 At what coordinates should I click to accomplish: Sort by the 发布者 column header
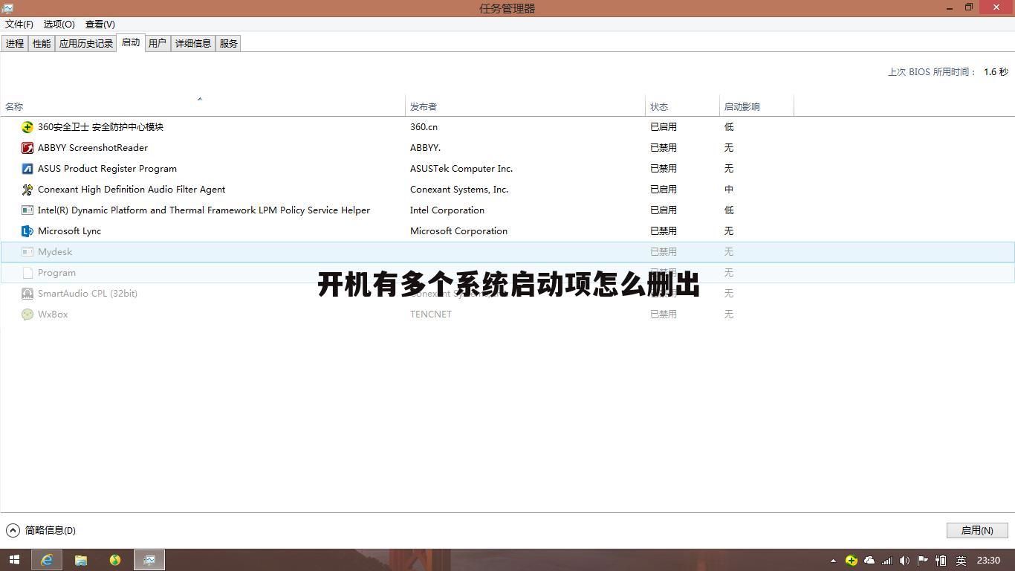coord(525,106)
